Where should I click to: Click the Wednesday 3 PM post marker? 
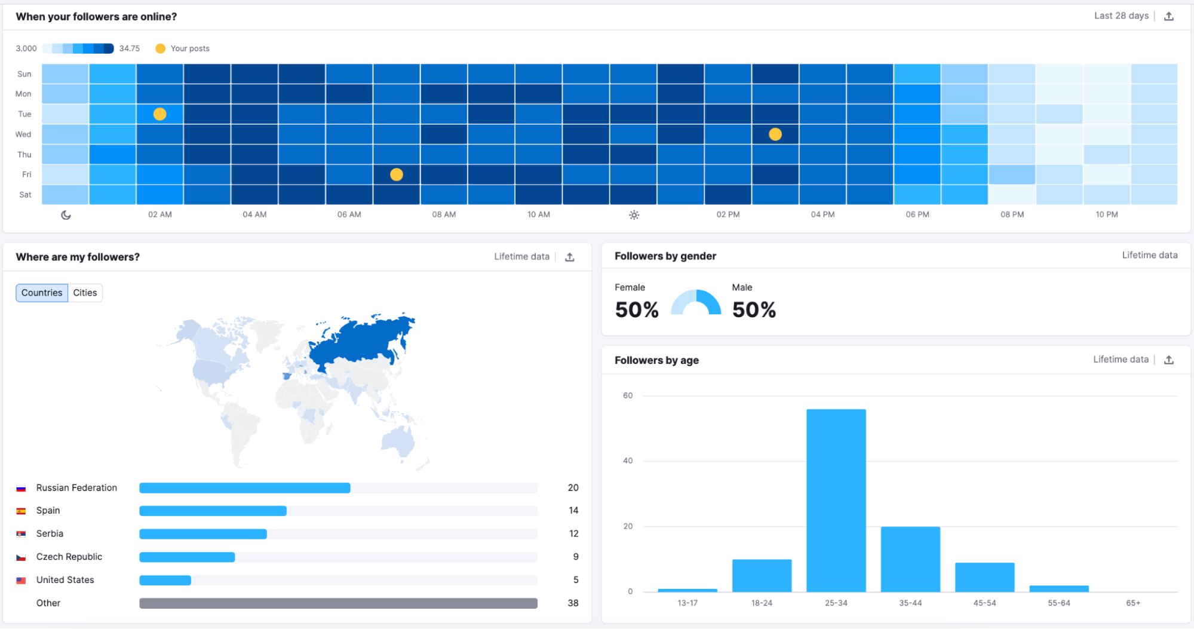point(775,134)
